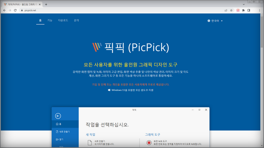The height and width of the screenshot is (148, 264).
Task: Click the 그래픽 도구 heading
Action: point(152,134)
